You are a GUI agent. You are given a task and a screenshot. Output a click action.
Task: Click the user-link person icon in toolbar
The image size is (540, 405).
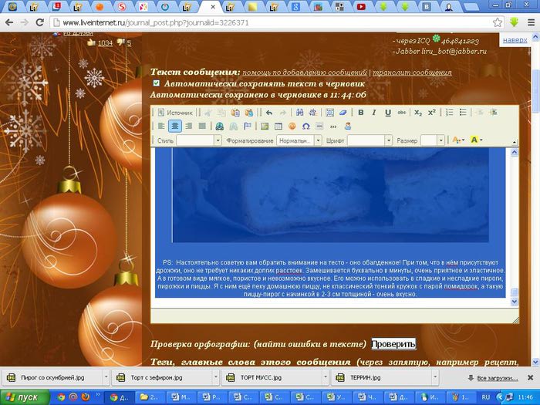[x=348, y=127]
